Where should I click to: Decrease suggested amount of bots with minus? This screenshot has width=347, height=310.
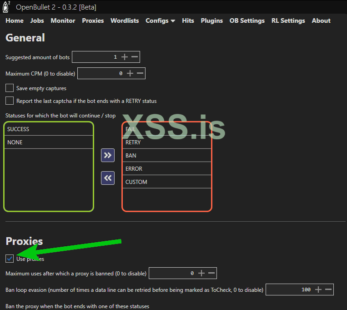click(x=135, y=57)
